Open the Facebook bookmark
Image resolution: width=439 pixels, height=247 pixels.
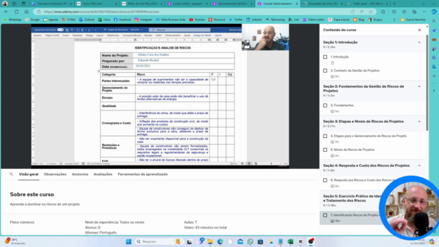coord(122,20)
